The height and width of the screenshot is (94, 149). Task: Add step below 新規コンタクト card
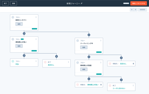pyautogui.click(x=24, y=33)
